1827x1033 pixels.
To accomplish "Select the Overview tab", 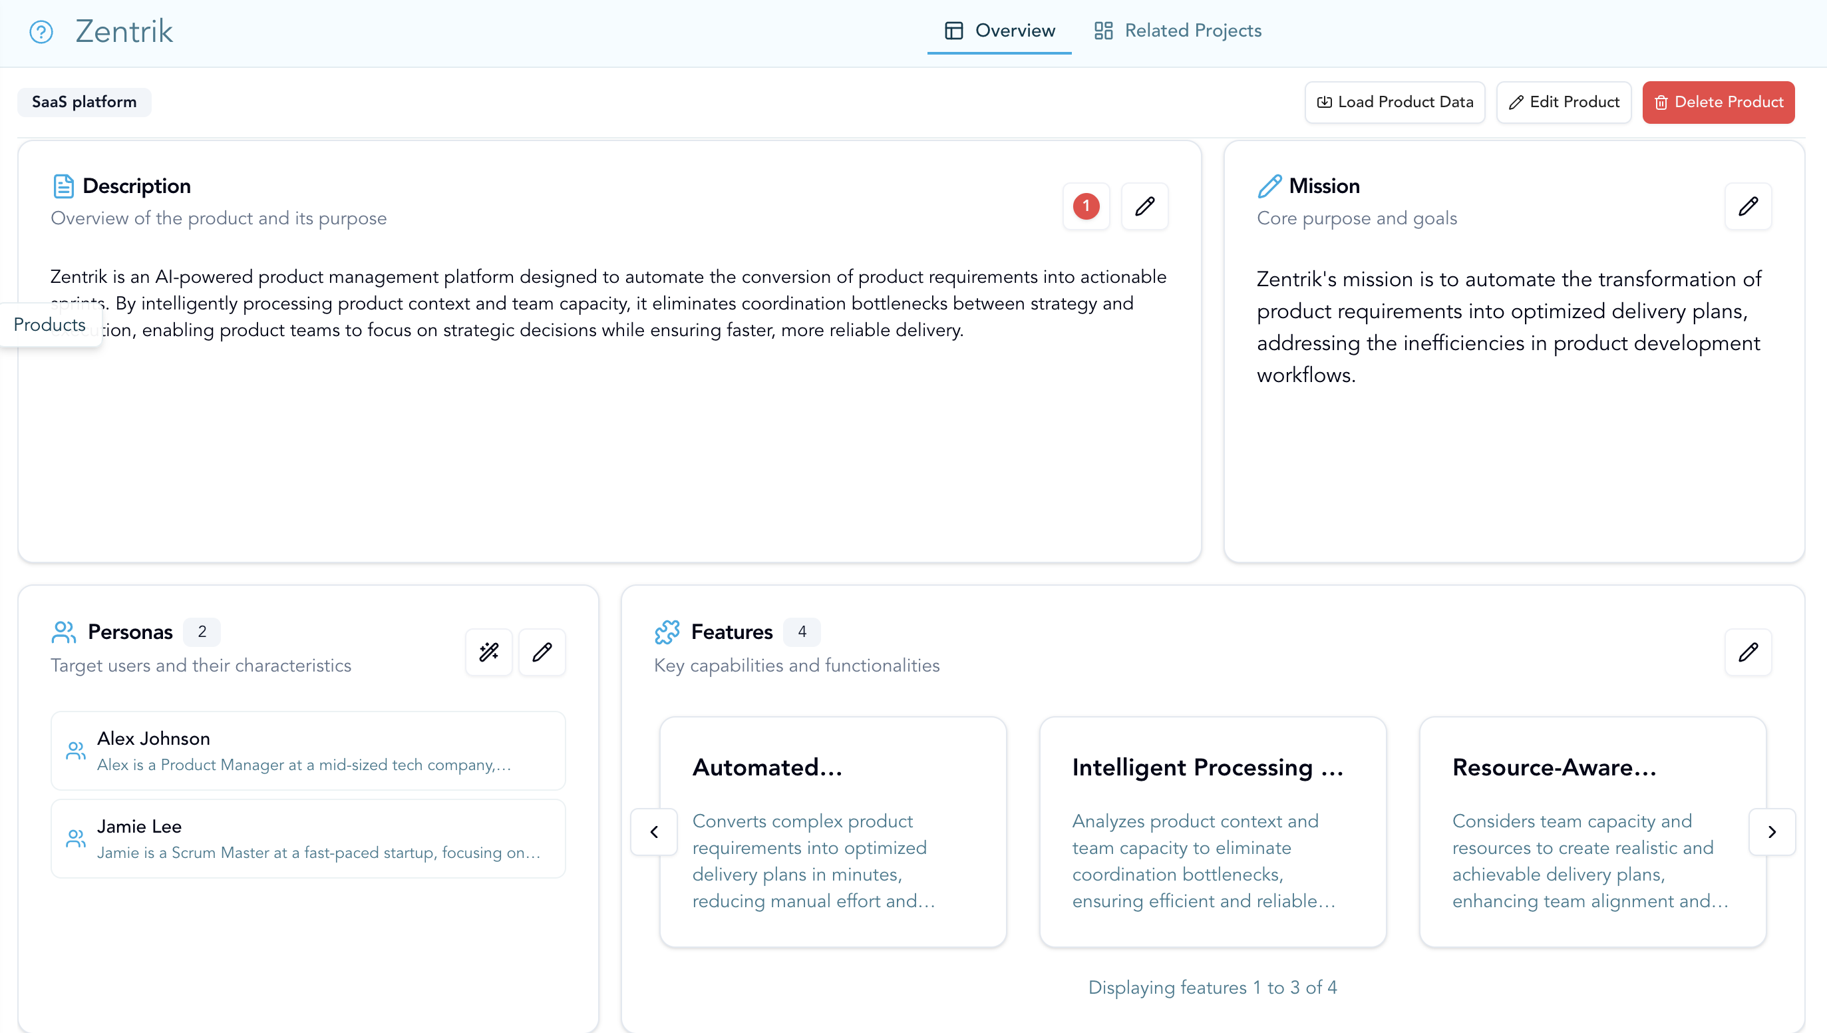I will click(x=999, y=31).
